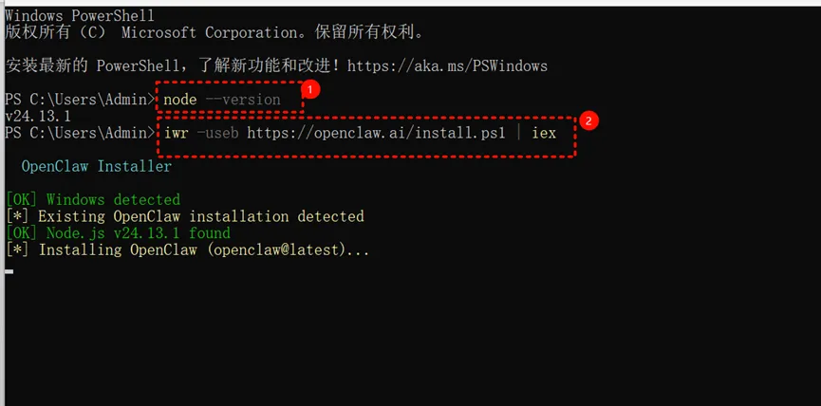Click the 'Windows PowerShell' header text
Image resolution: width=821 pixels, height=406 pixels.
tap(79, 16)
